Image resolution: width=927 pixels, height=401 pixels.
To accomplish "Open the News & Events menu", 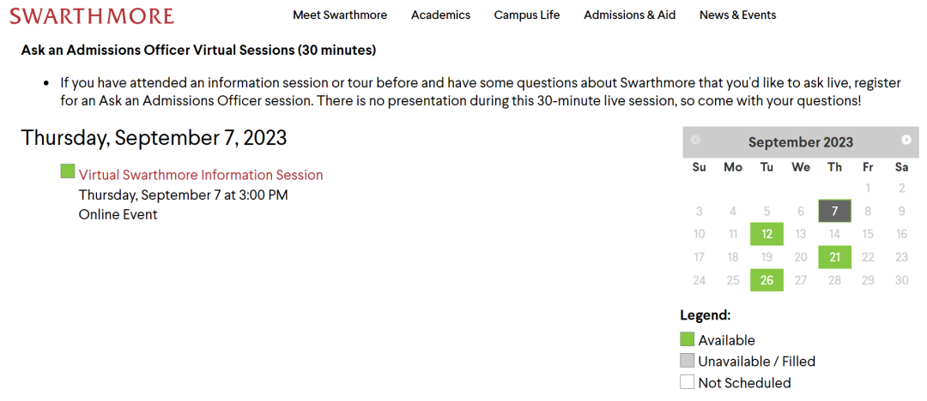I will pos(738,15).
